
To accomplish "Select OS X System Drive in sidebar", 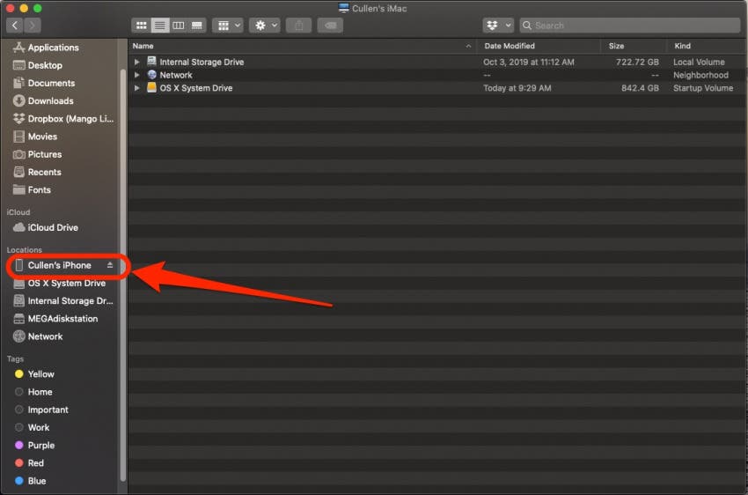I will [x=66, y=283].
